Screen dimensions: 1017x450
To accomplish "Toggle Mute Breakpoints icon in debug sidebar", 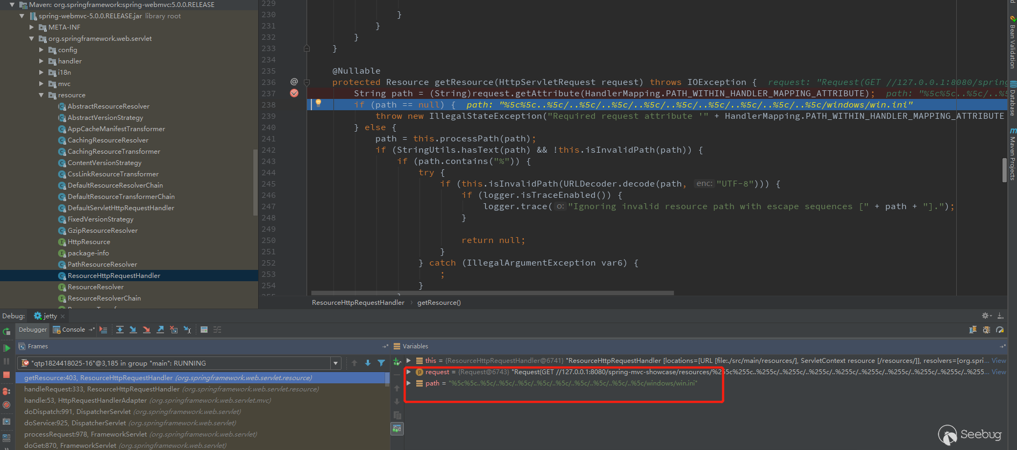I will (x=6, y=405).
